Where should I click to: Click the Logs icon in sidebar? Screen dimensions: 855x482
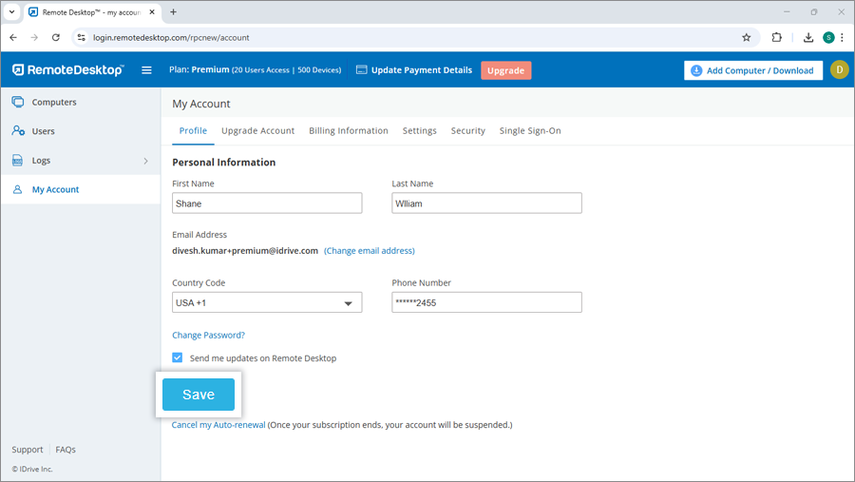coord(18,161)
